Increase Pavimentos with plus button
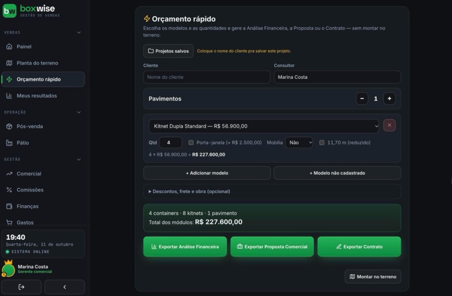The image size is (452, 296). pyautogui.click(x=390, y=99)
